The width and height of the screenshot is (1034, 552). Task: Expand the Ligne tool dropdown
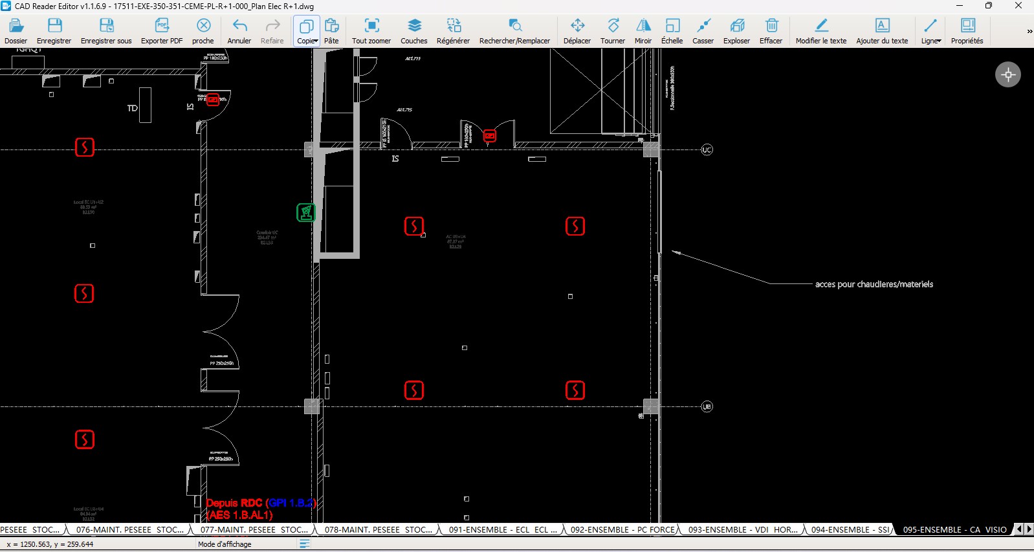pos(939,41)
